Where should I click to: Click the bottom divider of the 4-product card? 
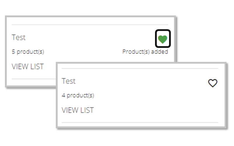click(140, 122)
